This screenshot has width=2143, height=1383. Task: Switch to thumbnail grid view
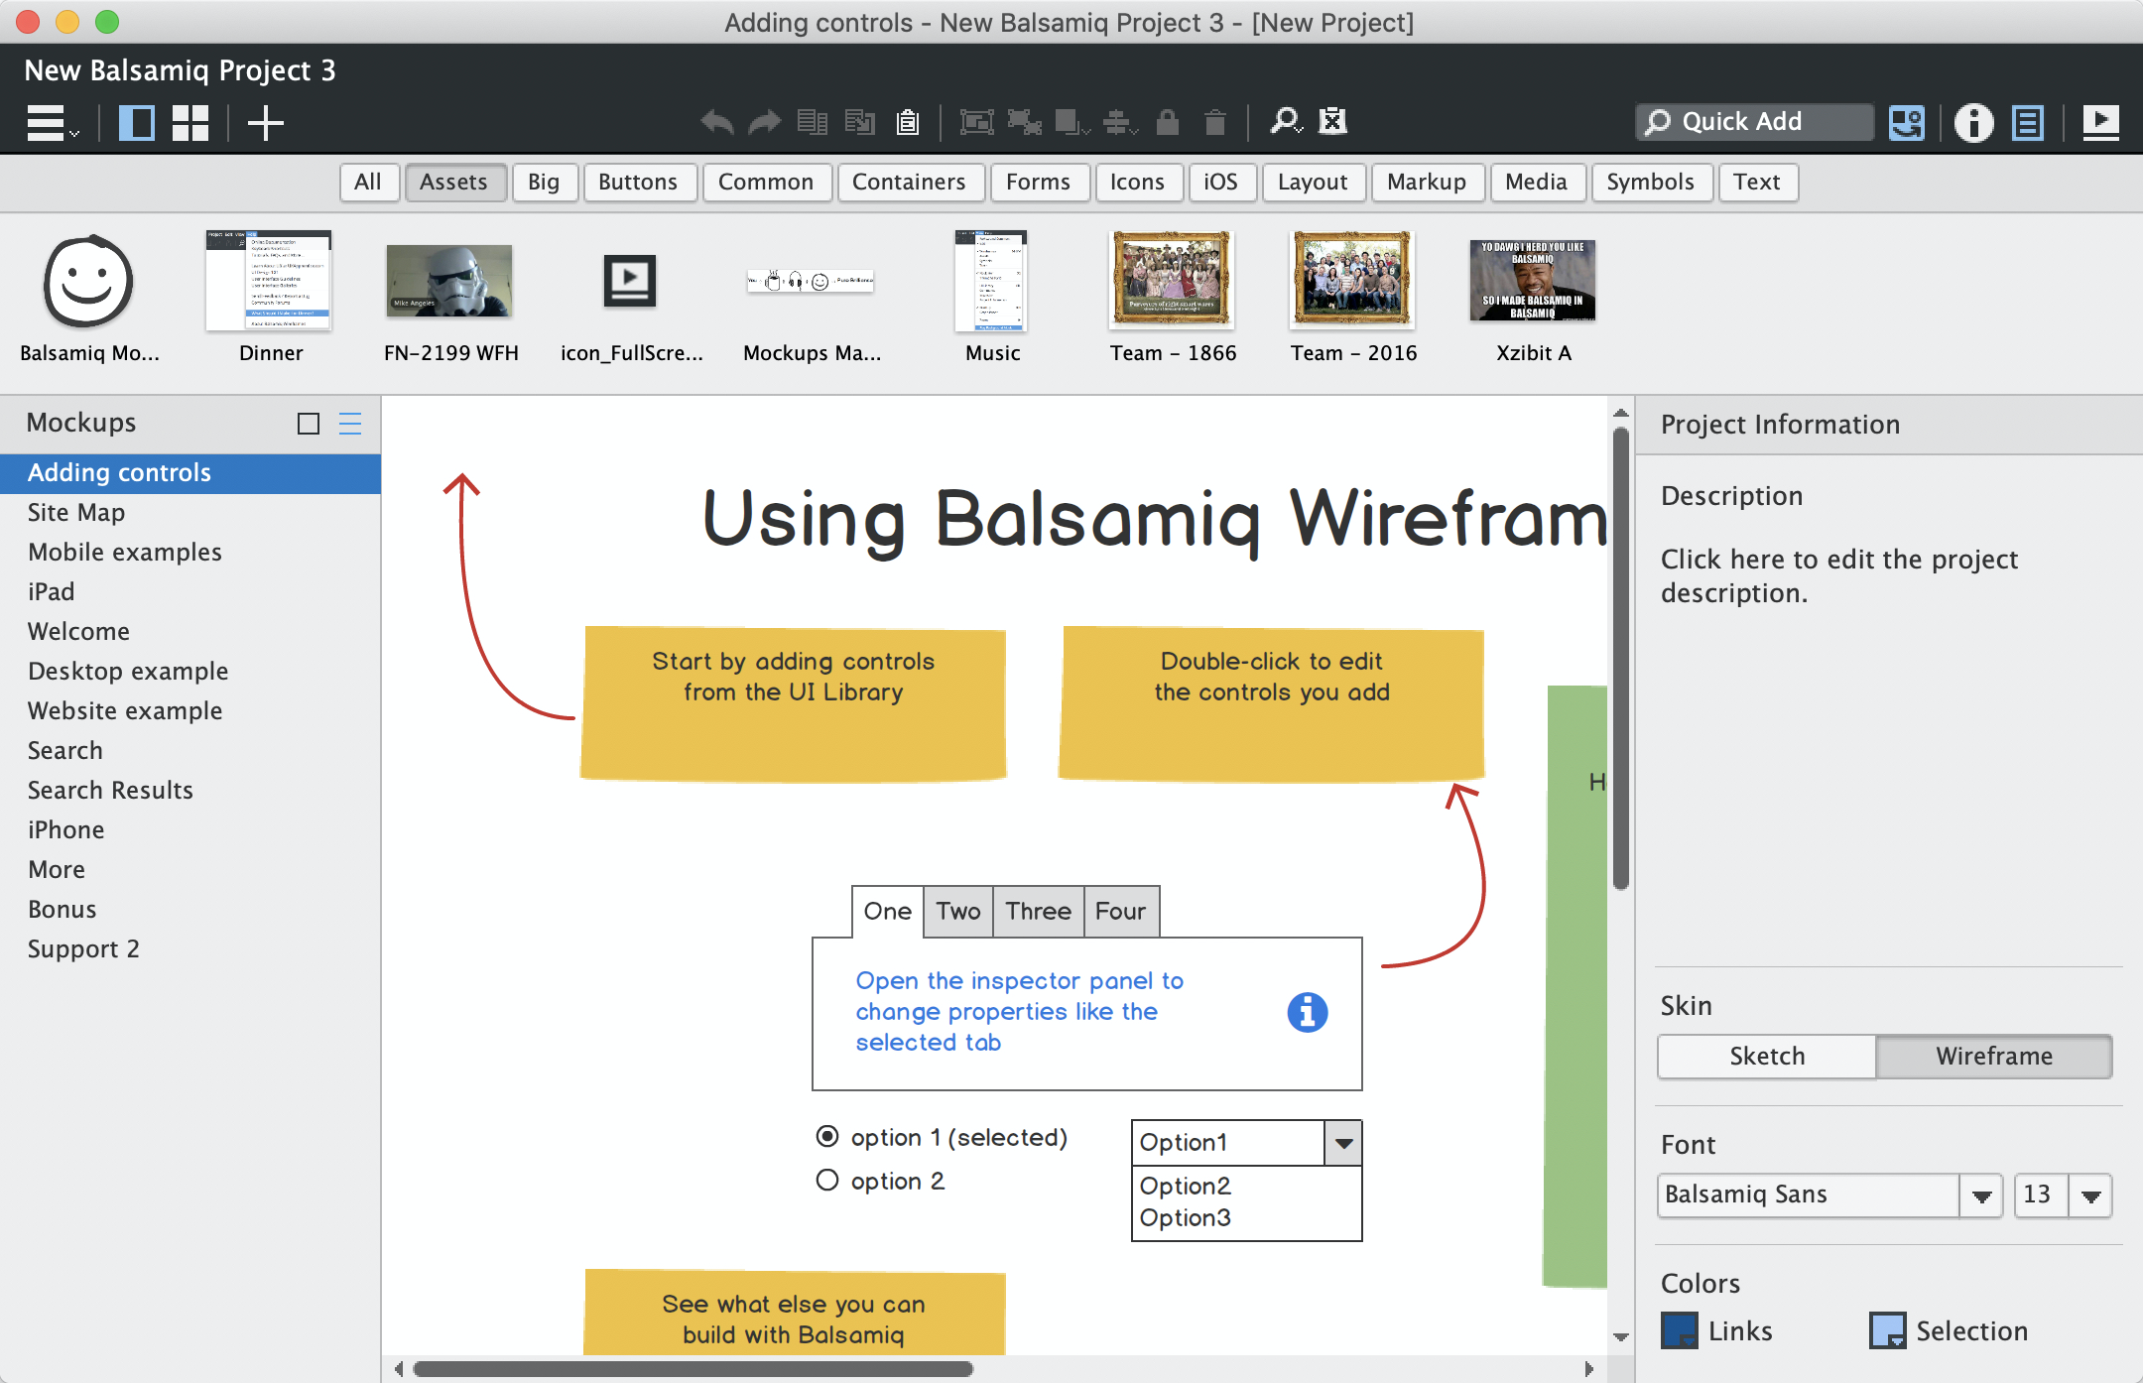point(190,122)
